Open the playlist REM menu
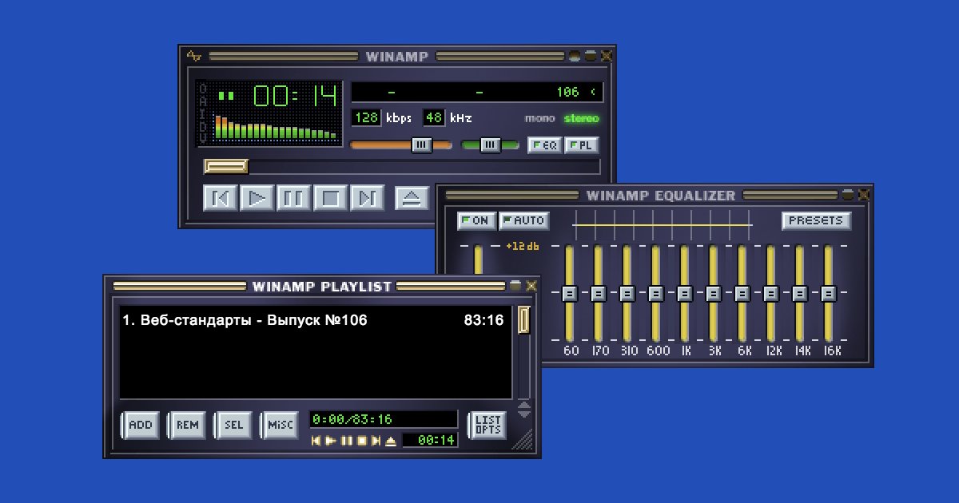 pos(187,425)
